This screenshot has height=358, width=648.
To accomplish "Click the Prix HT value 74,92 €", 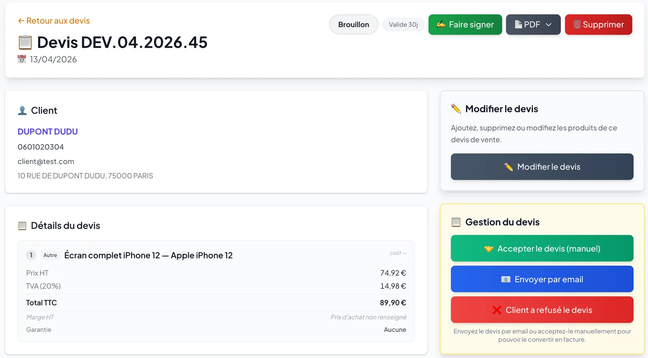I will (x=393, y=273).
